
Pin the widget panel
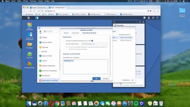click(x=140, y=22)
